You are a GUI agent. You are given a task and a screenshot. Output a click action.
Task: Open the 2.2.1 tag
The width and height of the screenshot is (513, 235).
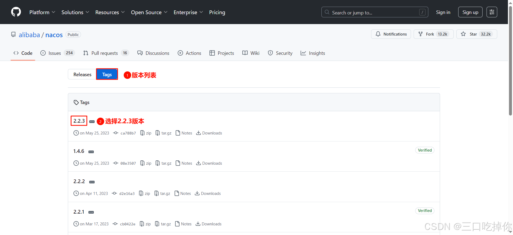(79, 212)
